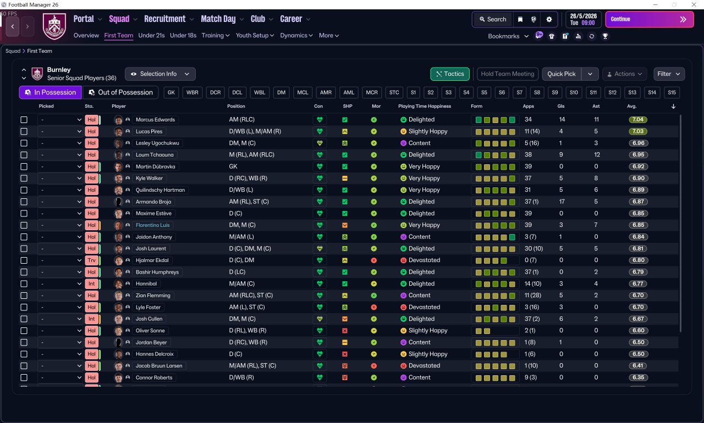This screenshot has height=423, width=704.
Task: Click the shirt icon in the bookmarks bar
Action: pos(552,36)
